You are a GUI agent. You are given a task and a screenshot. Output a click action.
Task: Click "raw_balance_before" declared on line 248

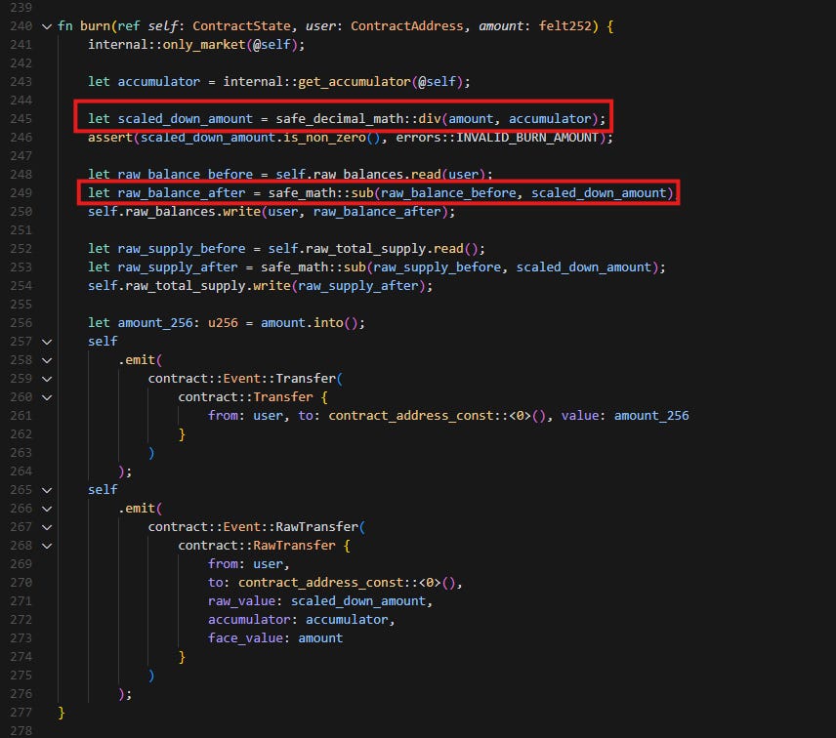pyautogui.click(x=185, y=174)
